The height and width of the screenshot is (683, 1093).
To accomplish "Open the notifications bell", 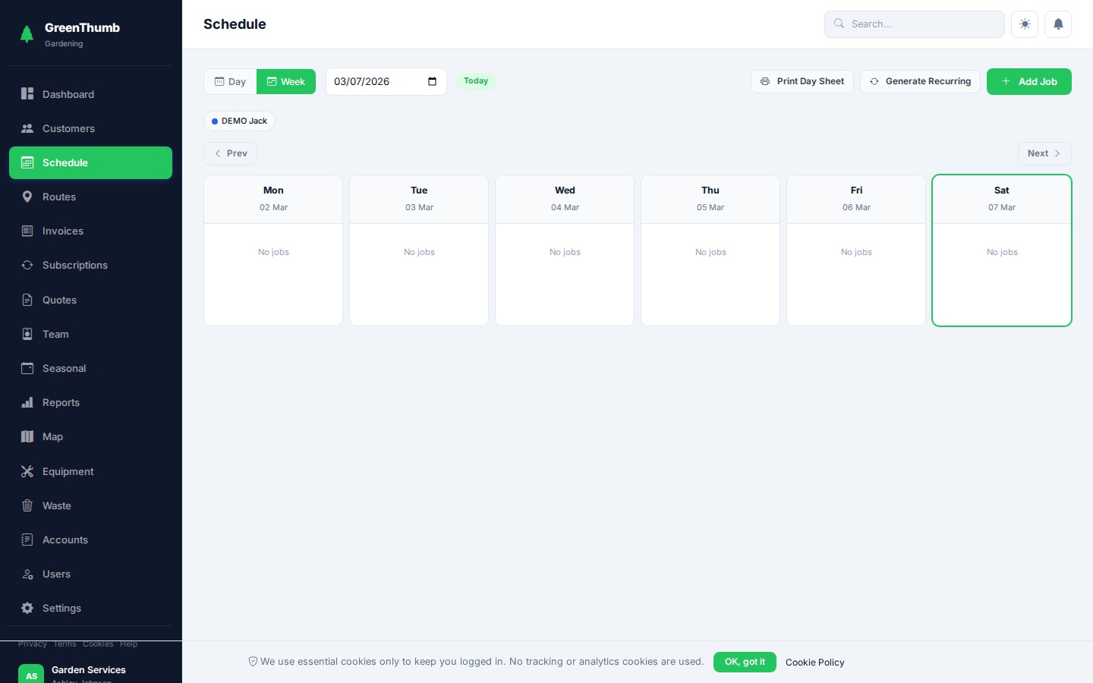I will click(x=1058, y=24).
